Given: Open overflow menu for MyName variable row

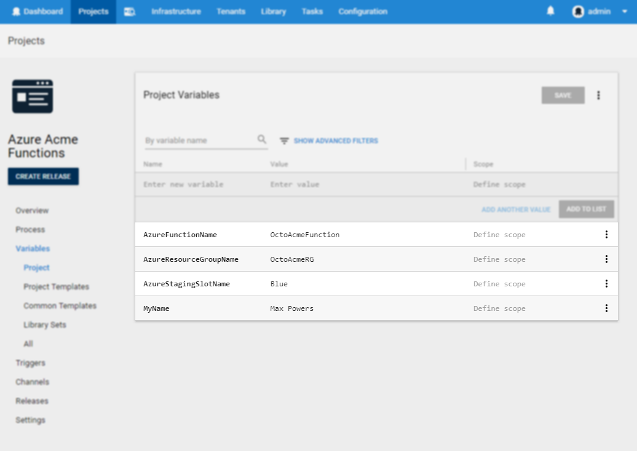Looking at the screenshot, I should click(x=606, y=308).
